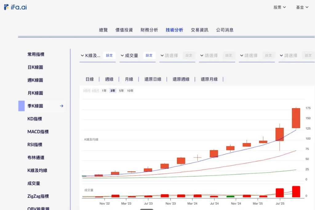Open K線及均線 from the sidebar

click(x=37, y=170)
